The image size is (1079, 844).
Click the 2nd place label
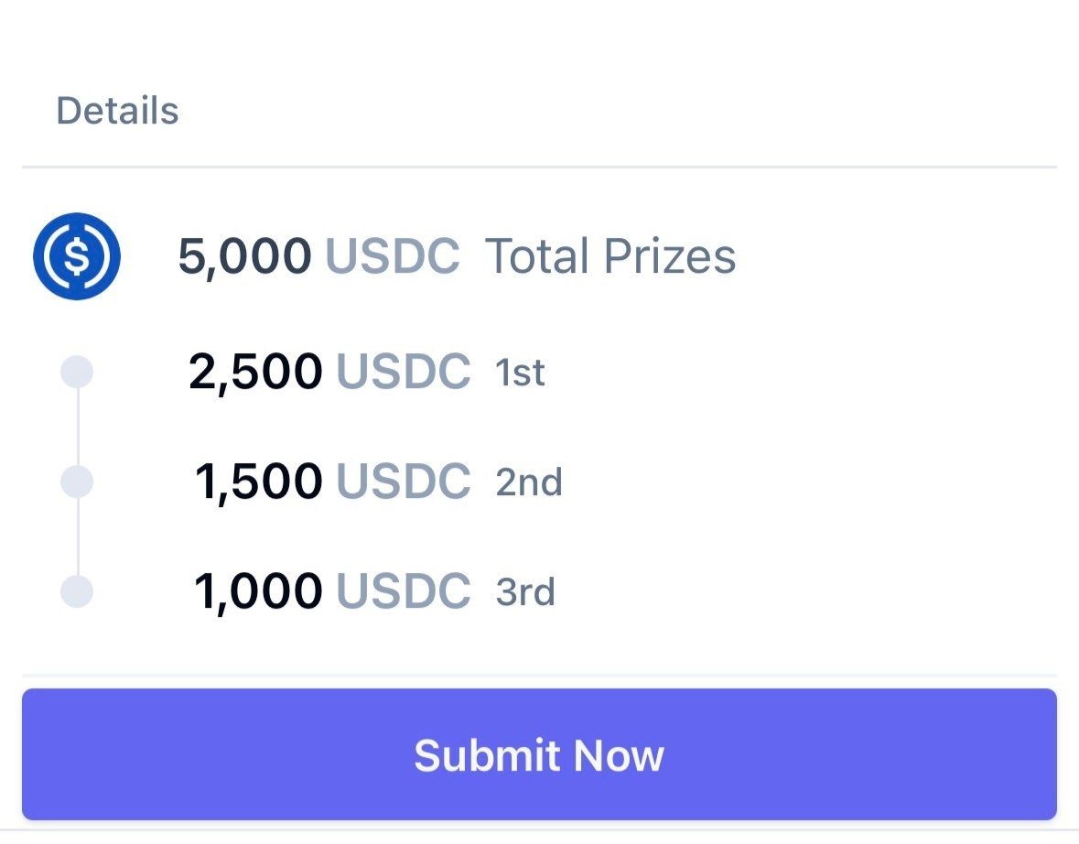tap(529, 482)
